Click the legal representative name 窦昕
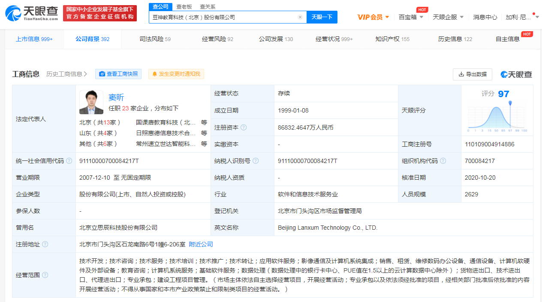Image resolution: width=542 pixels, height=302 pixels. 116,97
